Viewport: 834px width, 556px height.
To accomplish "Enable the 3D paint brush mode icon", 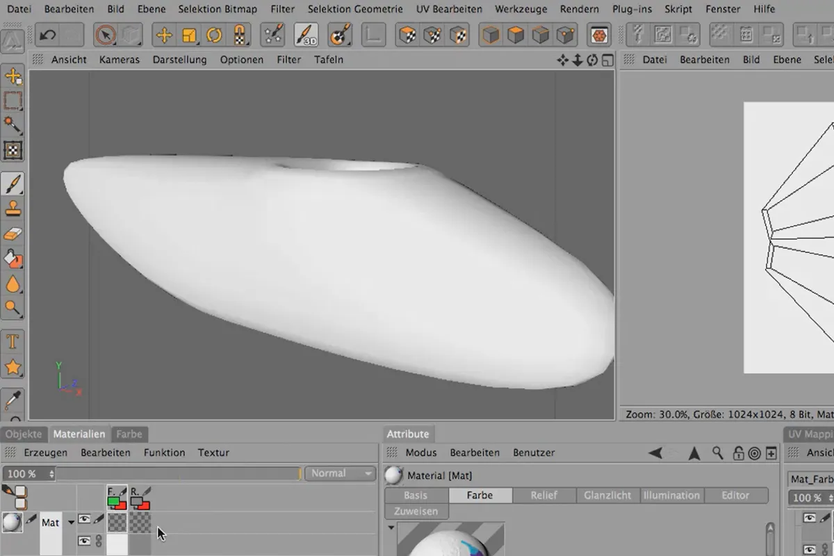I will [306, 35].
